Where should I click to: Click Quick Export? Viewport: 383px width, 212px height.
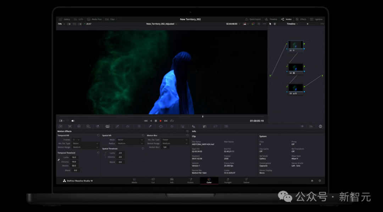253,19
